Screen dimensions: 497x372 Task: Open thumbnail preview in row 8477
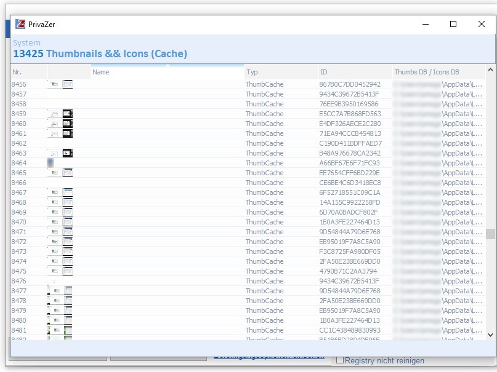click(60, 291)
